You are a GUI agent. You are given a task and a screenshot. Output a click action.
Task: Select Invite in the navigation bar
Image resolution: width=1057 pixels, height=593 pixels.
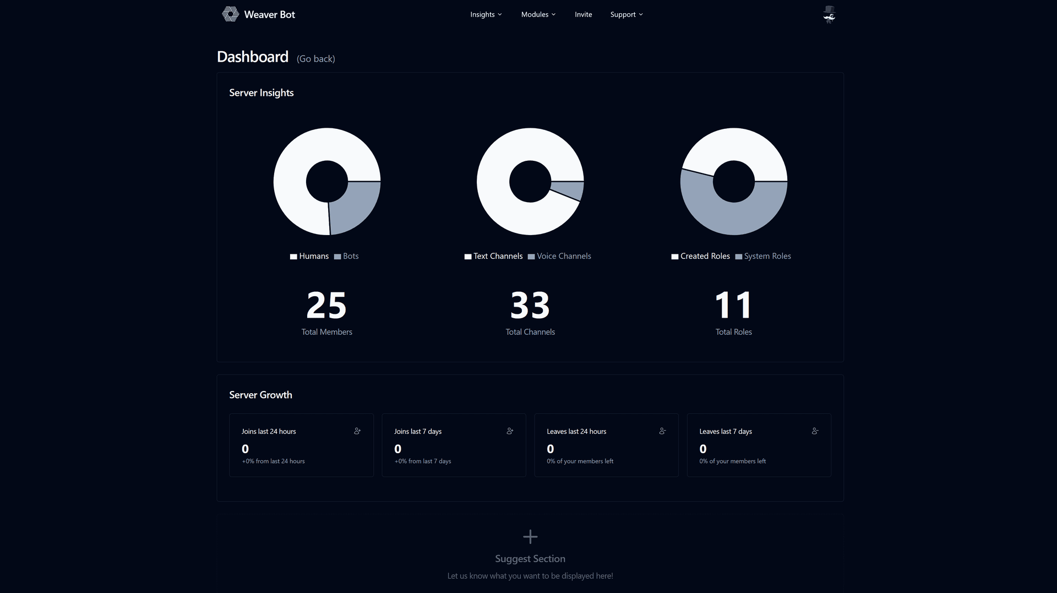[x=583, y=14]
